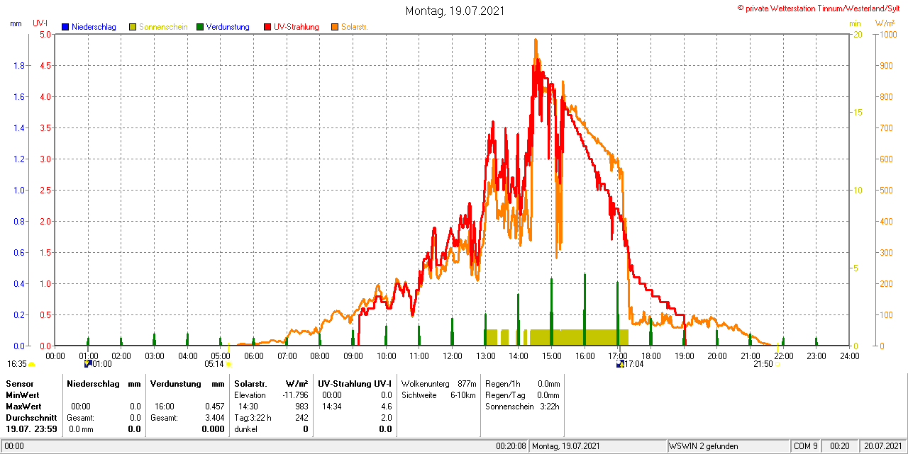
Task: Click the 1.8 value on mm axis
Action: pyautogui.click(x=20, y=66)
